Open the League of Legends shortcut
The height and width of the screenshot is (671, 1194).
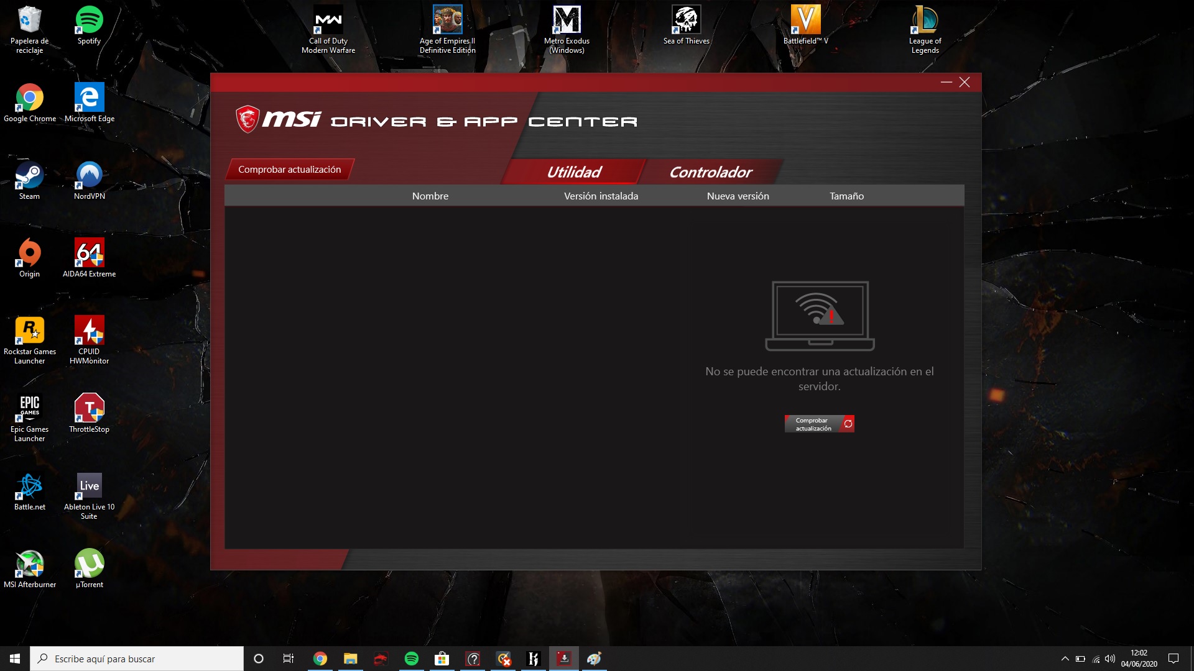click(925, 30)
